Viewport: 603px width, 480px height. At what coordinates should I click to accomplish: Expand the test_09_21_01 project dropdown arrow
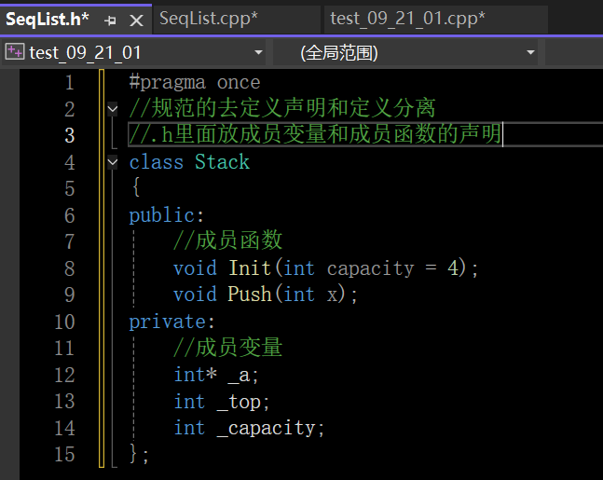[x=259, y=52]
